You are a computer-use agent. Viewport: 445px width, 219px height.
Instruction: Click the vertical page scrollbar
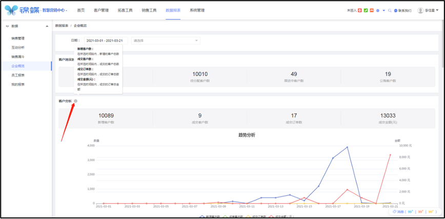tap(443, 43)
